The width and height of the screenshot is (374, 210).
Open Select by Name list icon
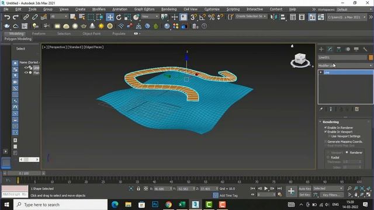pyautogui.click(x=82, y=17)
